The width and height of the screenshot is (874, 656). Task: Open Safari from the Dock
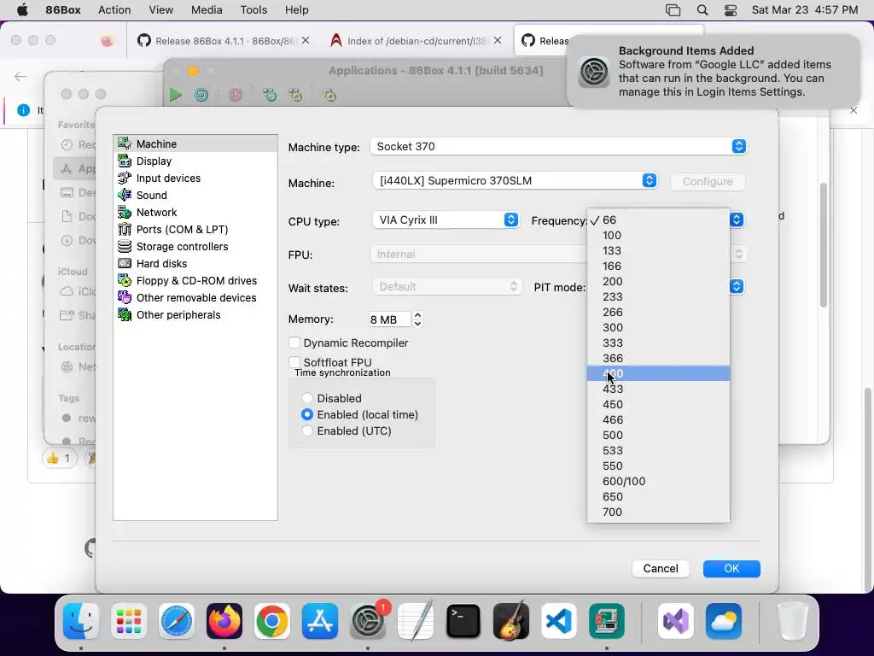tap(177, 621)
